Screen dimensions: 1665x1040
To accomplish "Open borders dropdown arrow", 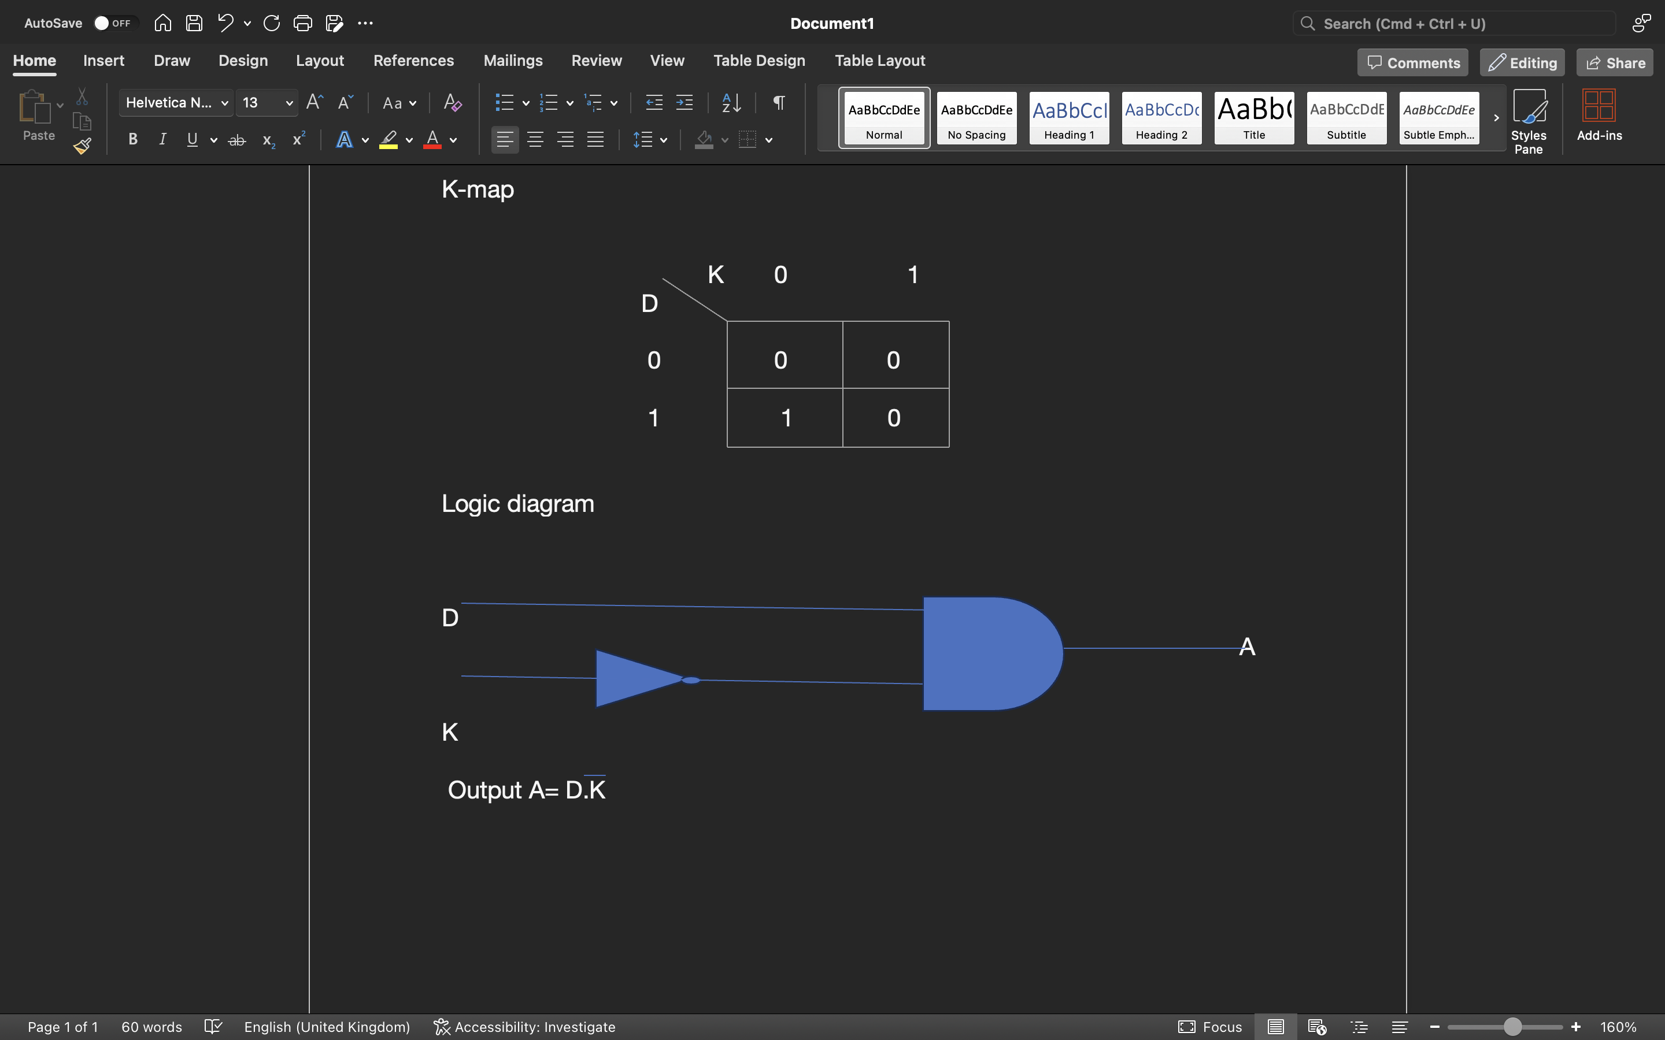I will pos(768,140).
